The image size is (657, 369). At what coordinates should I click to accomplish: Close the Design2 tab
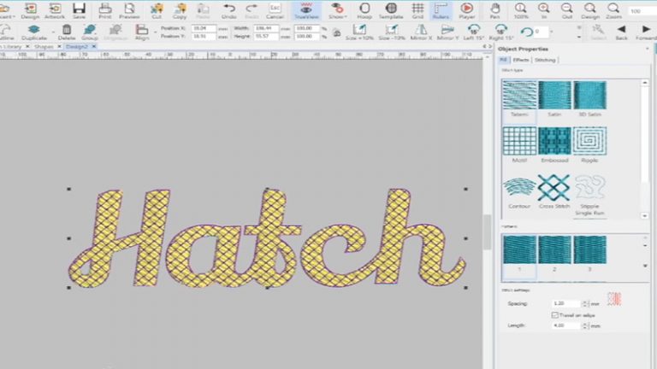(x=94, y=46)
